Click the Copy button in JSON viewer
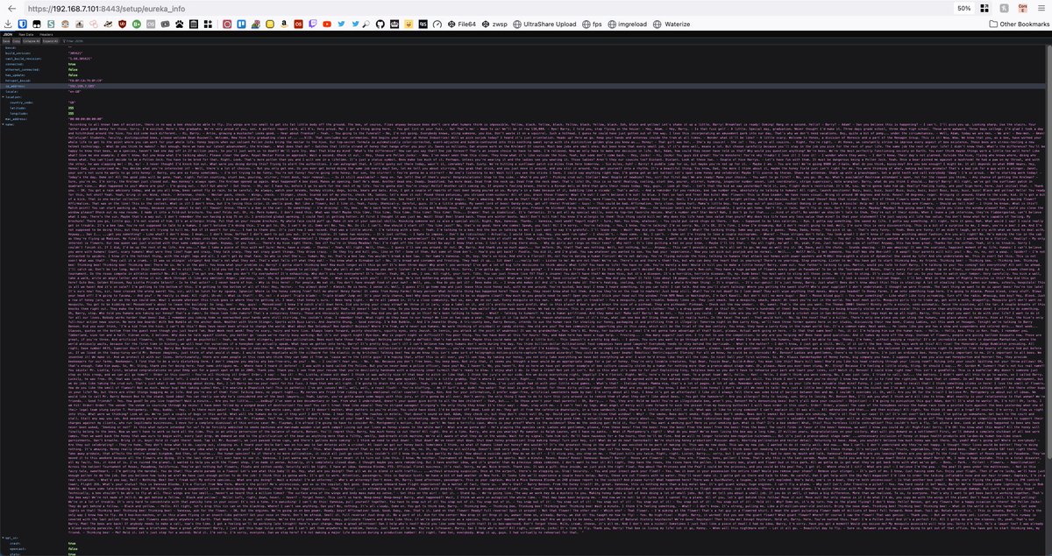The image size is (1052, 556). [16, 41]
